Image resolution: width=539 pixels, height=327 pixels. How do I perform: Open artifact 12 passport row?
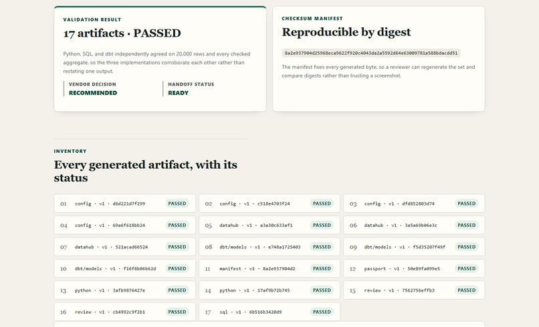tap(414, 268)
